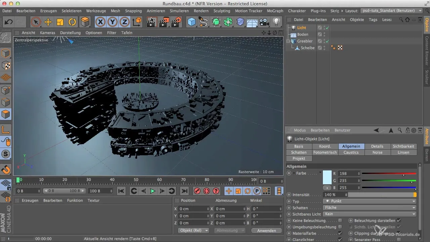This screenshot has height=242, width=430.
Task: Switch to the Details tab
Action: (x=378, y=146)
